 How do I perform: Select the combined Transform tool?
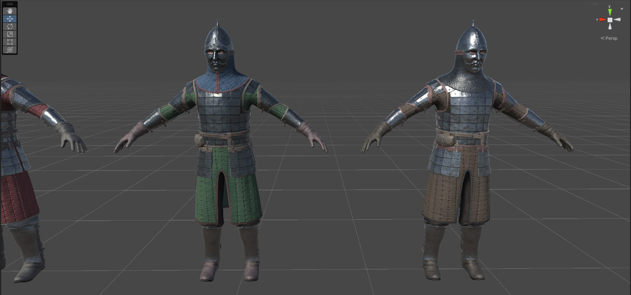click(9, 49)
